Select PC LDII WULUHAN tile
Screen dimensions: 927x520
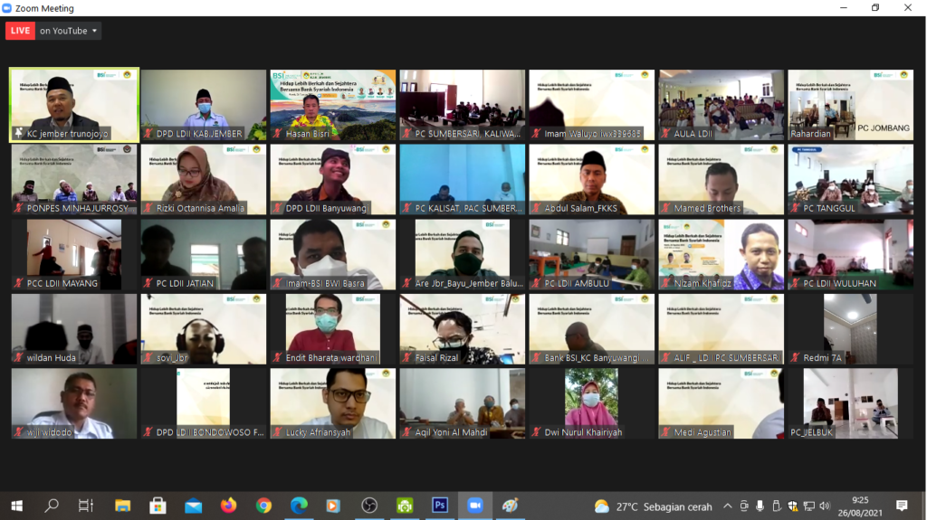point(851,255)
